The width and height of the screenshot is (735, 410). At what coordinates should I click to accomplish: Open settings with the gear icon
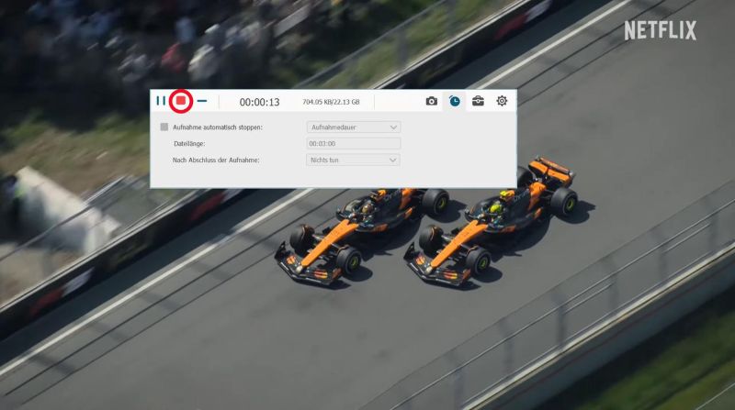tap(502, 101)
